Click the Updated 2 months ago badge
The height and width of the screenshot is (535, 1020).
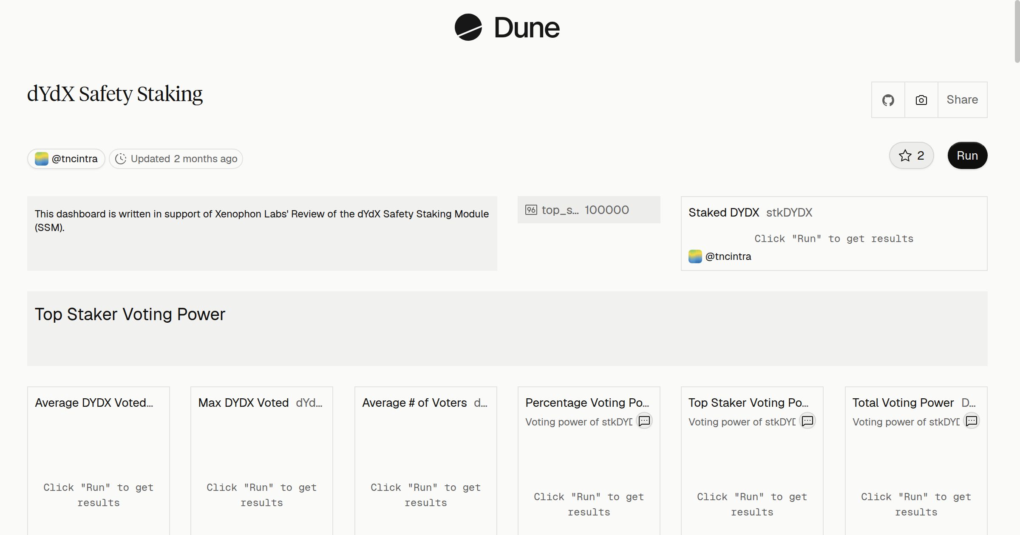[x=176, y=159]
